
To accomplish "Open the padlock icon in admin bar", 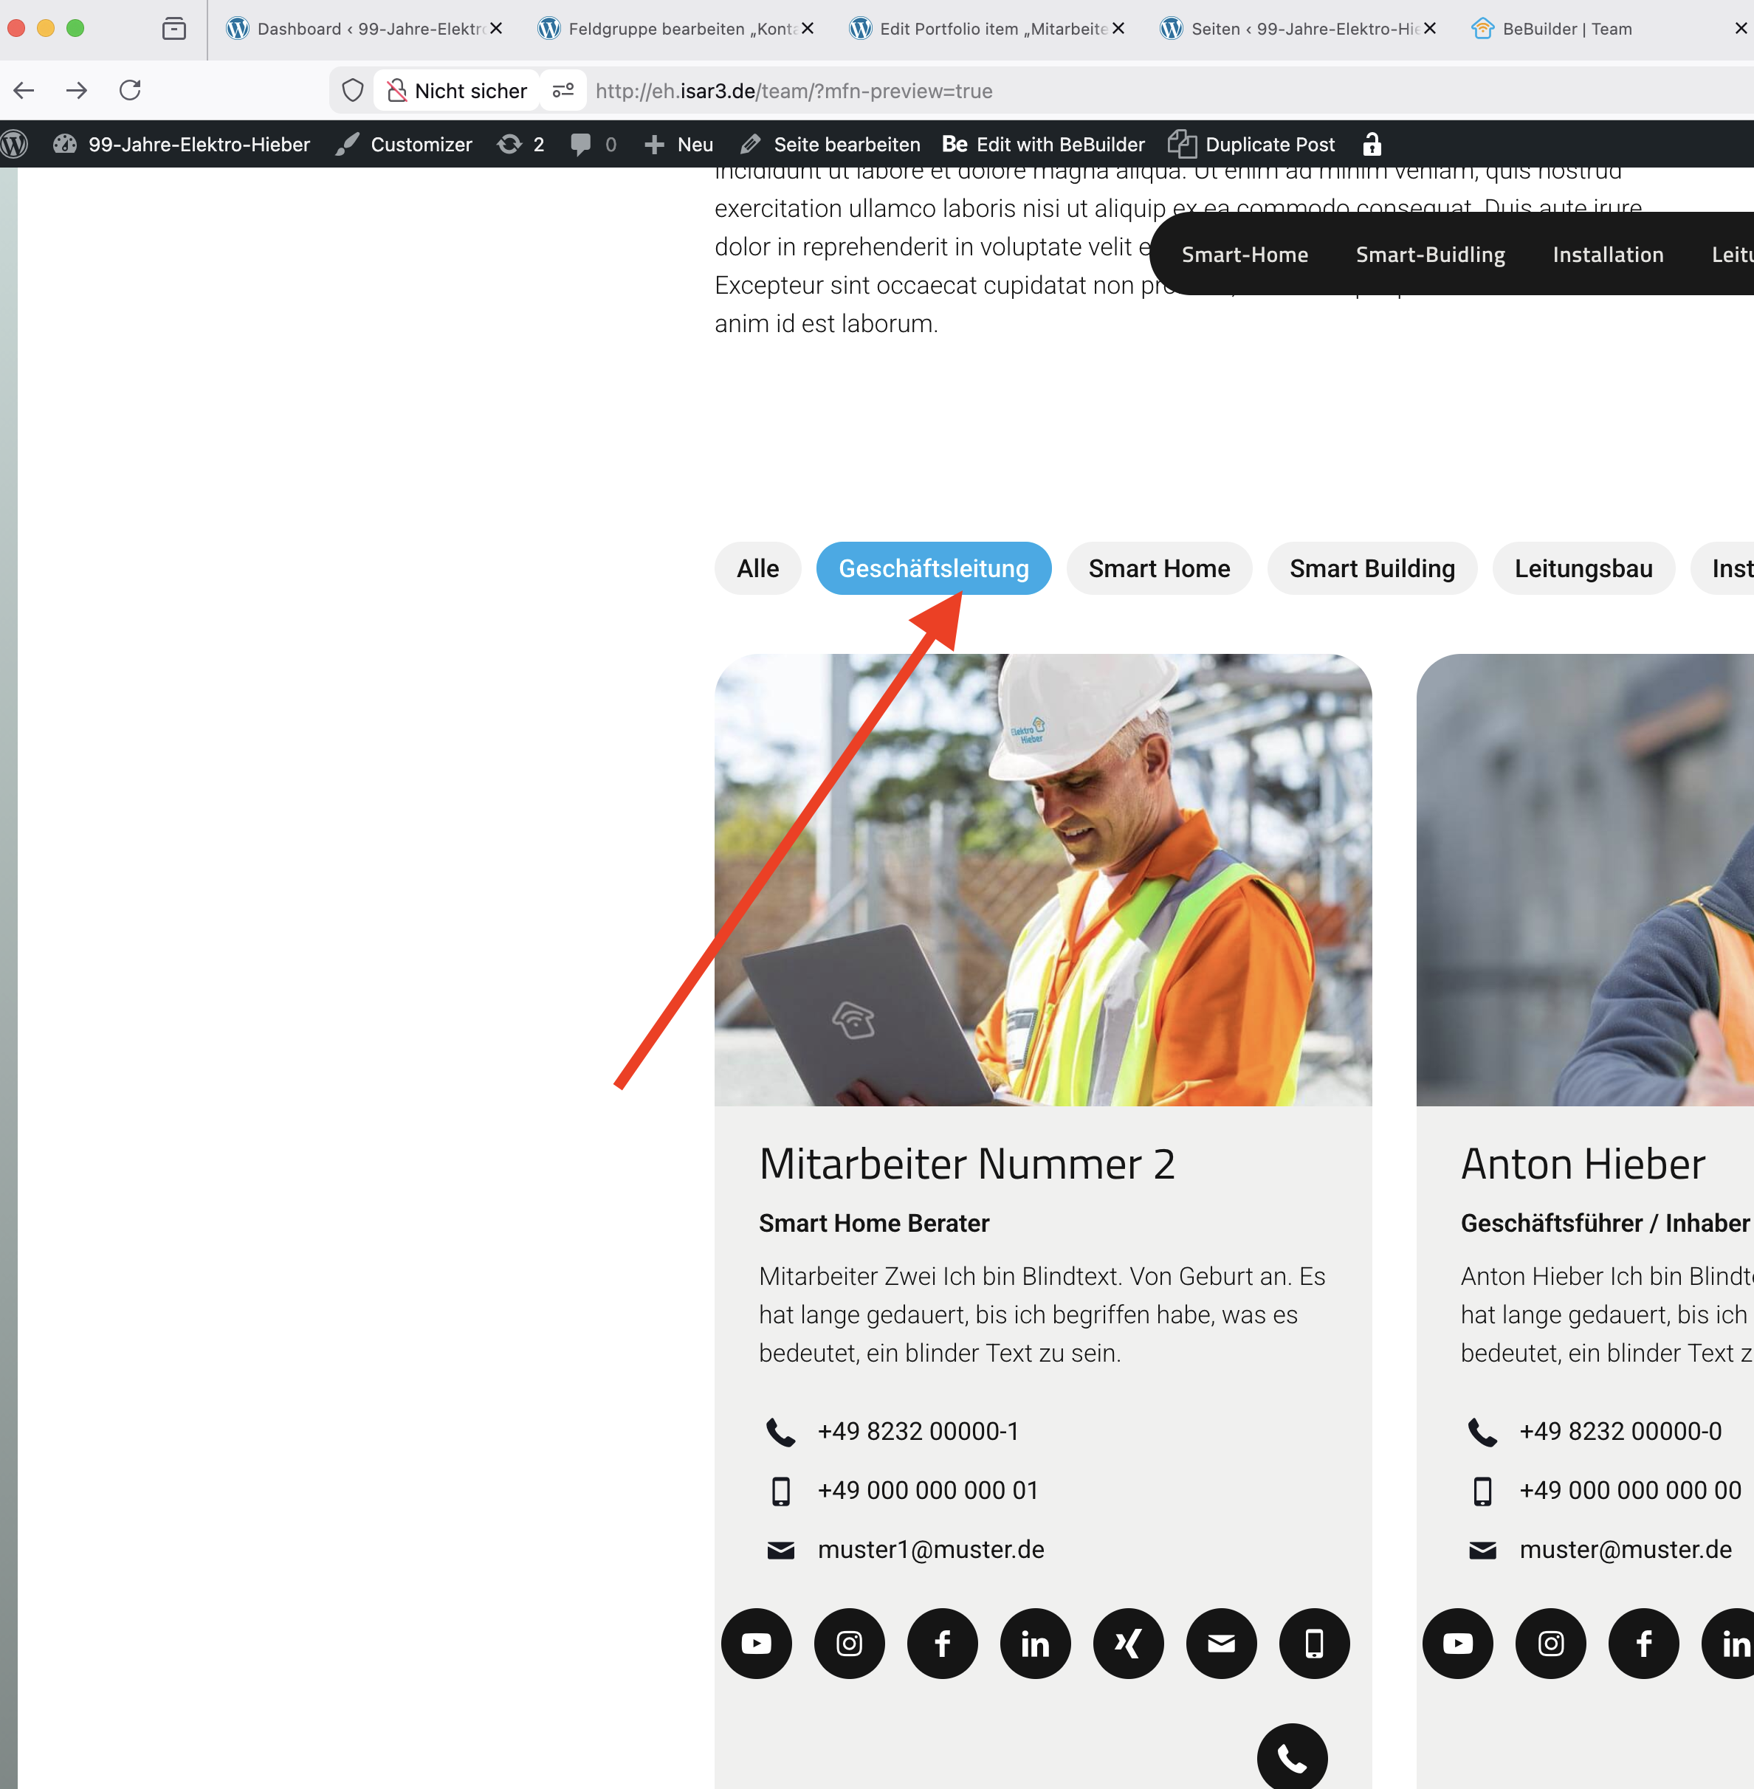I will 1372,145.
